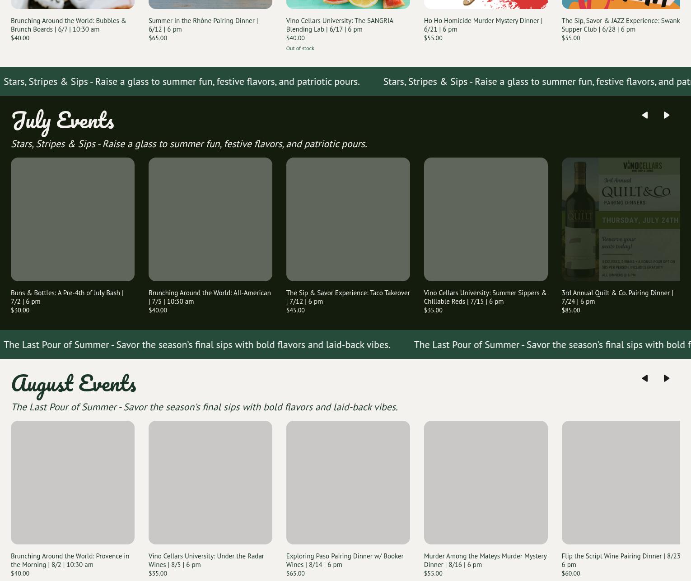691x581 pixels.
Task: Click $55.00 price under Ho Ho Homicide
Action: pos(433,38)
